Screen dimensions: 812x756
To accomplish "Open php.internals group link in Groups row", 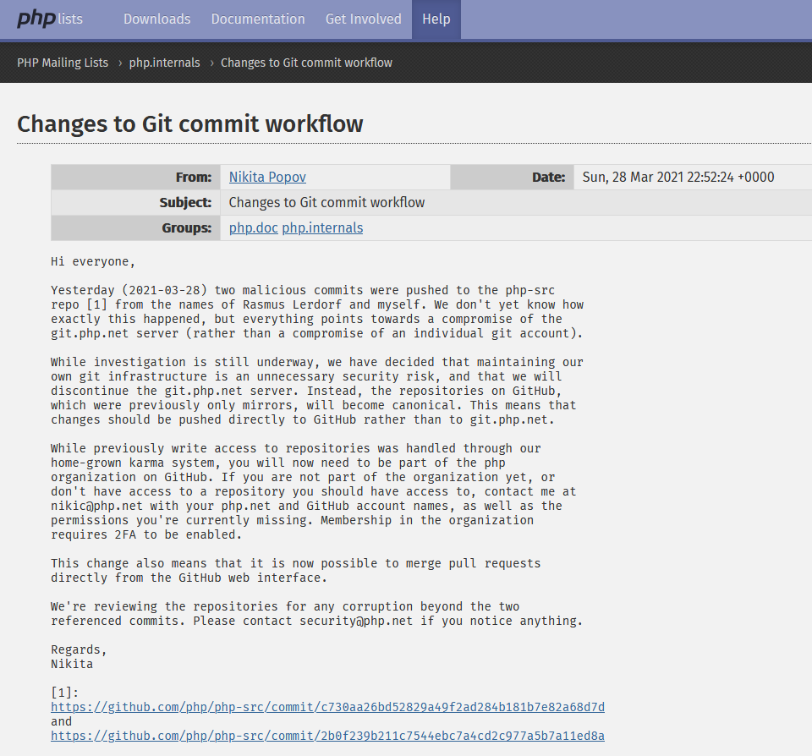I will [x=322, y=227].
